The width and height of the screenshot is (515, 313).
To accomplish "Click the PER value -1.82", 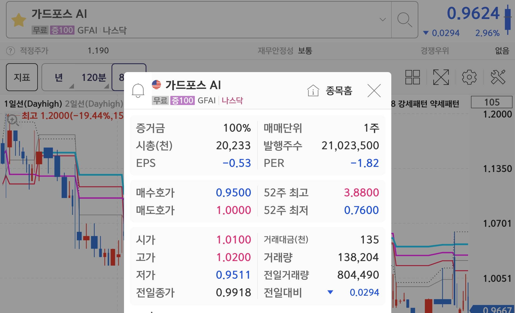I will coord(365,163).
